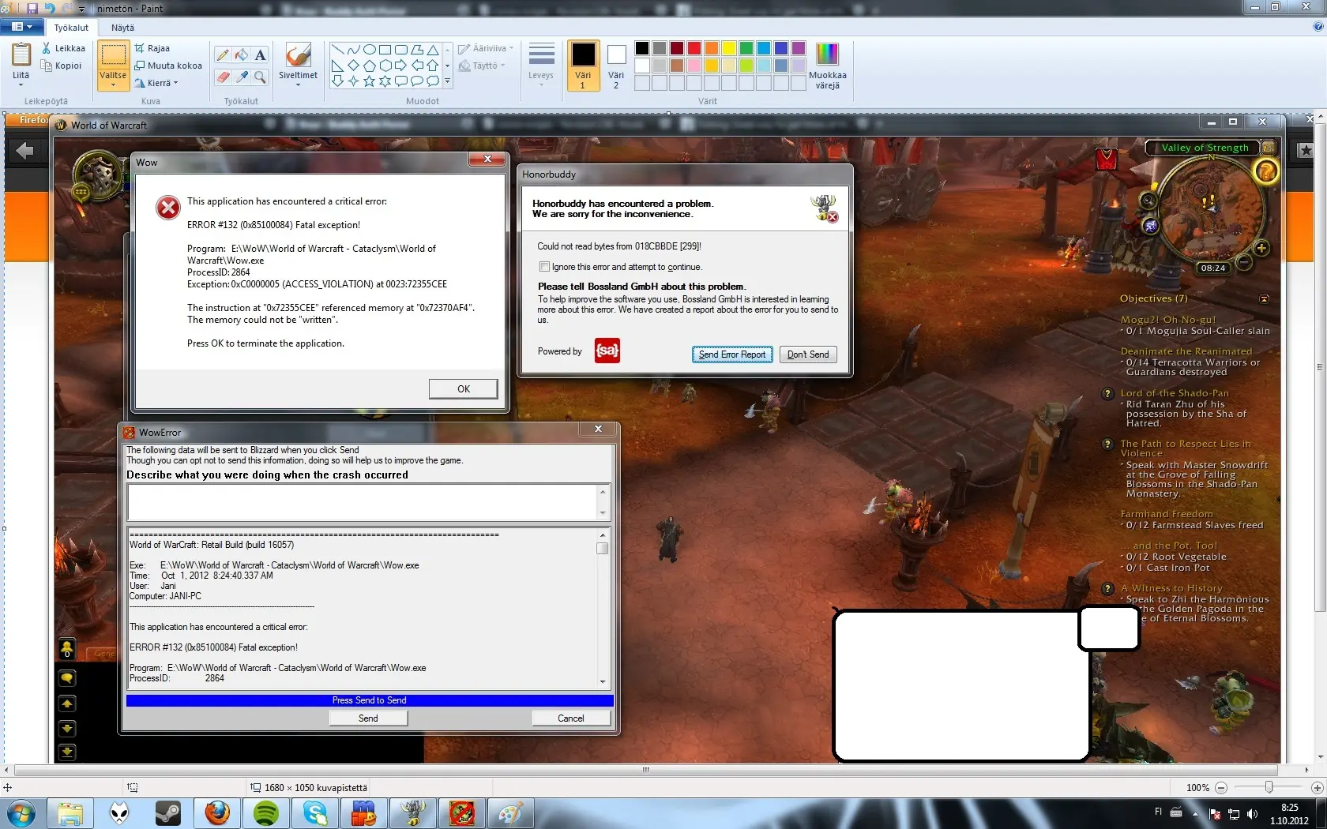Choose the Triangle shape
1327x829 pixels.
pos(432,49)
